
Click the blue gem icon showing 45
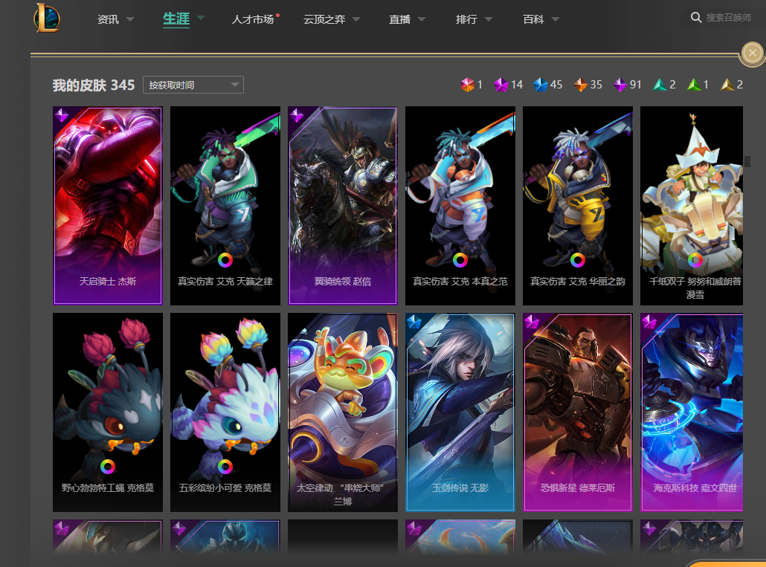[x=541, y=85]
